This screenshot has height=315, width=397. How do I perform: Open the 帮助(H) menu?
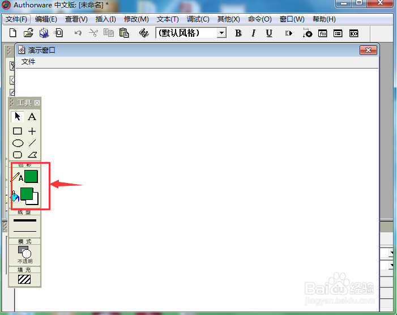coord(324,19)
